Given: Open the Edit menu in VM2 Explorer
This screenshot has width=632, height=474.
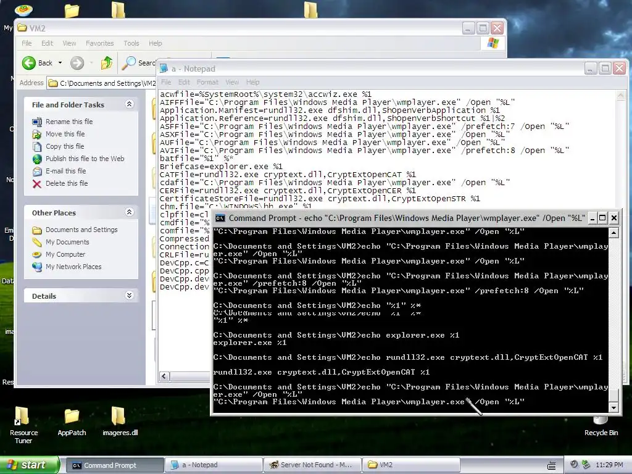Looking at the screenshot, I should [x=47, y=43].
